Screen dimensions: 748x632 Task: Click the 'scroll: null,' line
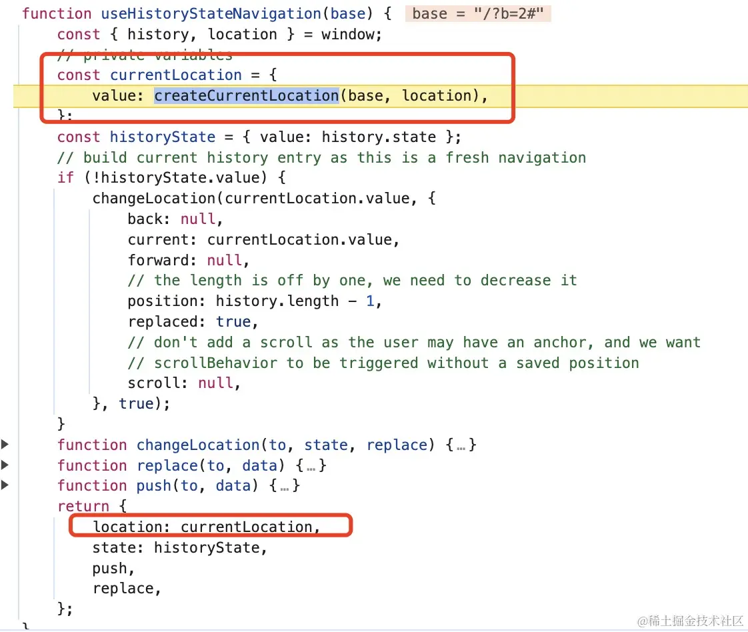point(184,383)
